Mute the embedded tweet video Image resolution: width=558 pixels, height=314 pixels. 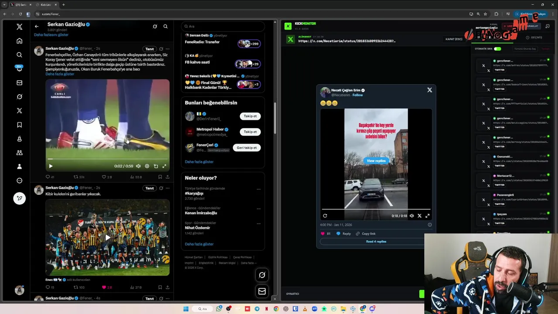point(412,216)
